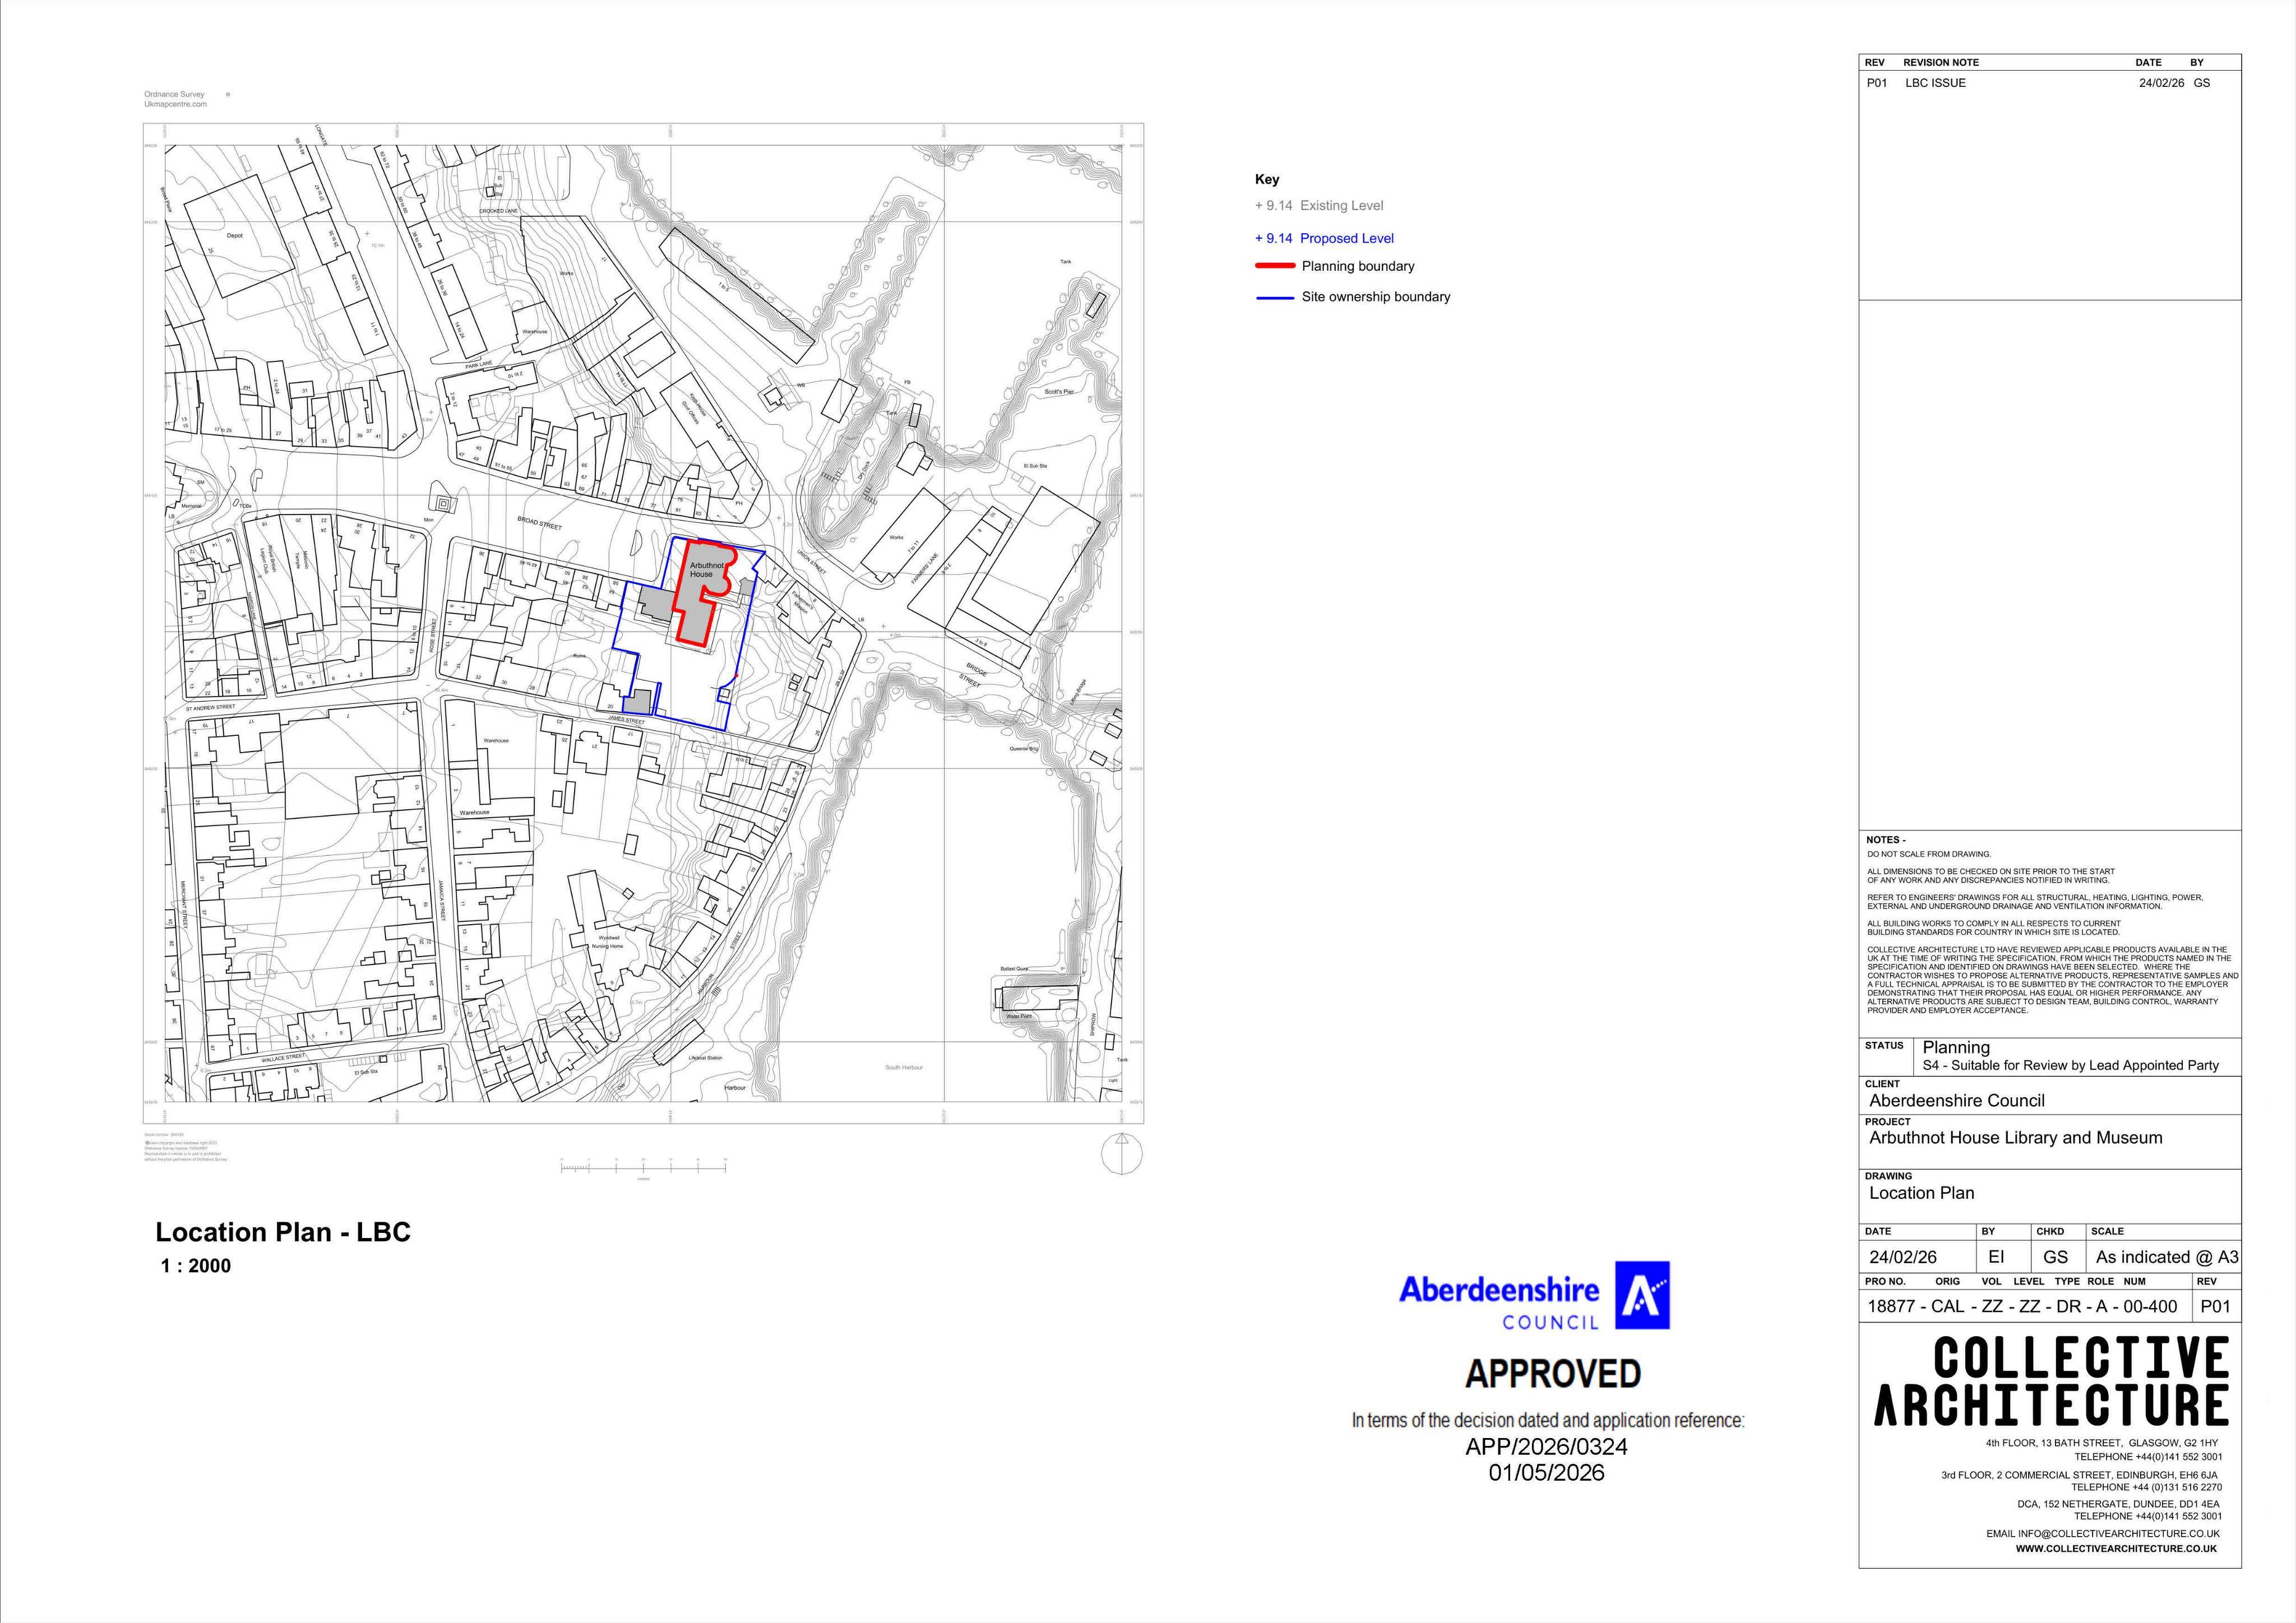Click the north arrow compass symbol
This screenshot has height=1623, width=2296.
click(x=1121, y=1154)
